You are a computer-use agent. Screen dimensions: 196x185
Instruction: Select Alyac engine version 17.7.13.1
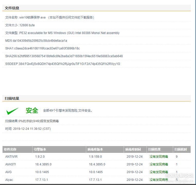click(41, 180)
